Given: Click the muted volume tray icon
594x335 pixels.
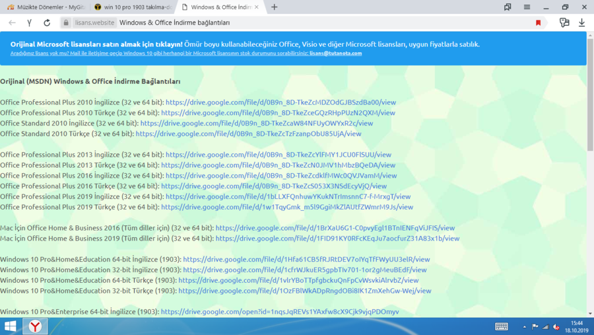Looking at the screenshot, I should tap(556, 326).
